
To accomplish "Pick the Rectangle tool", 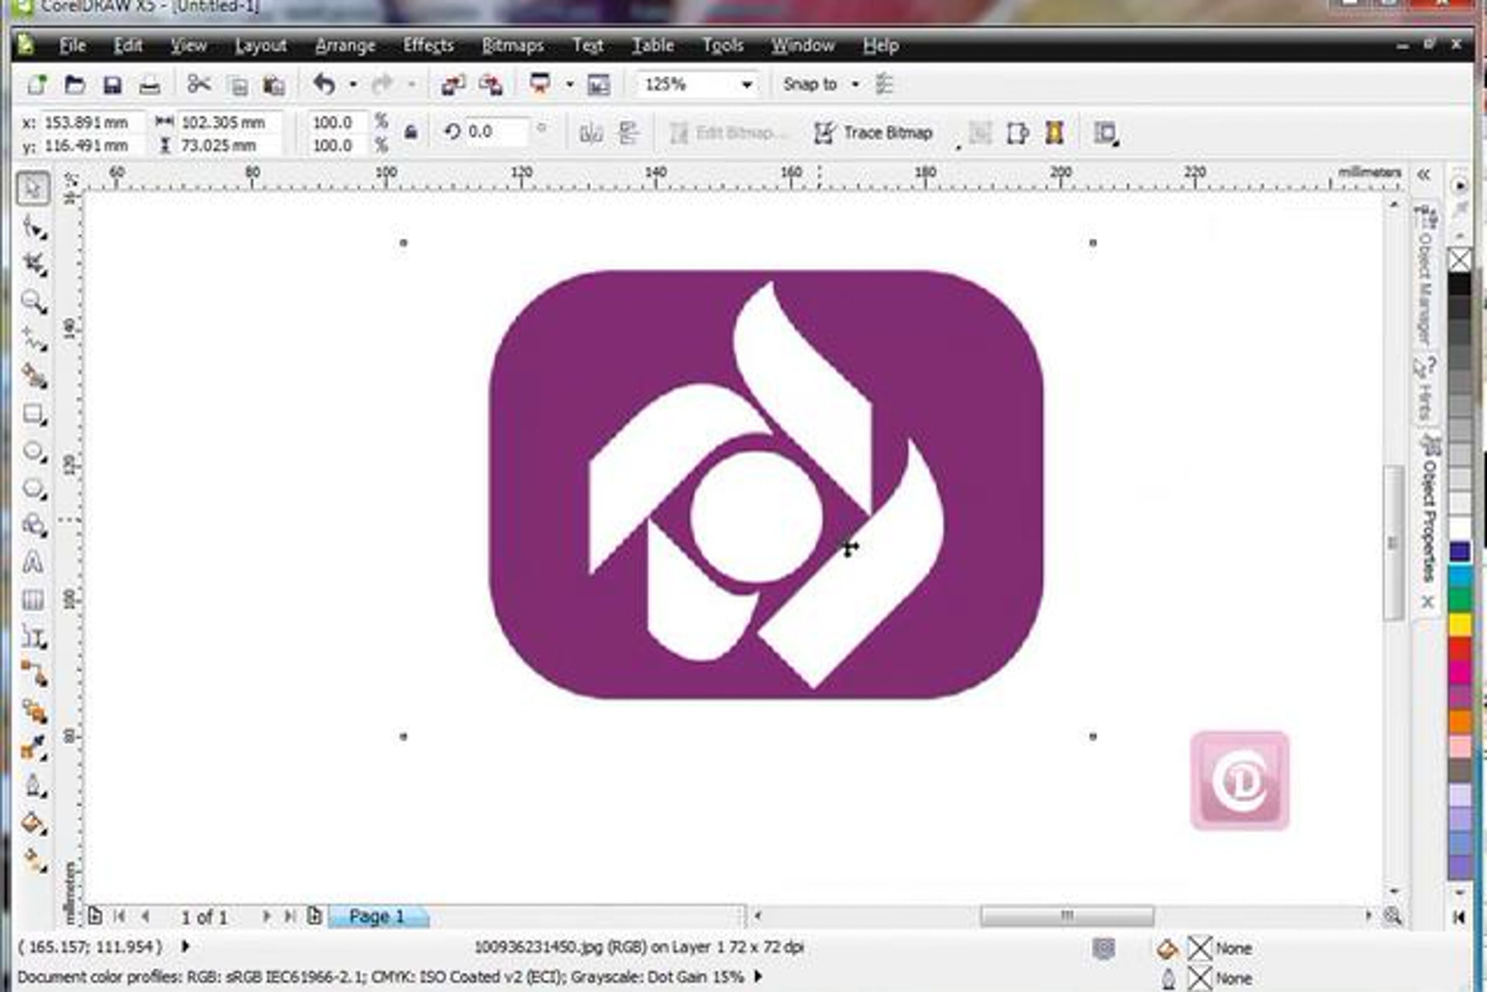I will [33, 415].
